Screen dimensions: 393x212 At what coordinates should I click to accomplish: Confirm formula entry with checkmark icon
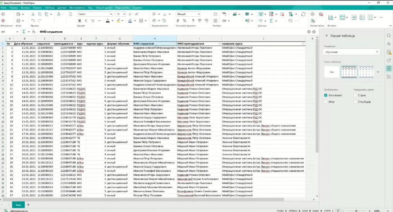tap(309, 32)
